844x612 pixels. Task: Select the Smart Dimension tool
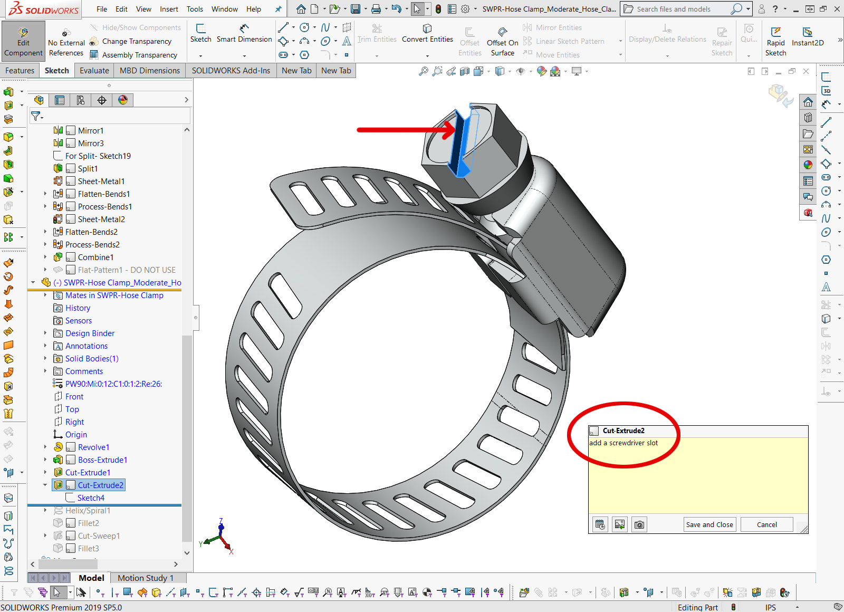point(244,33)
